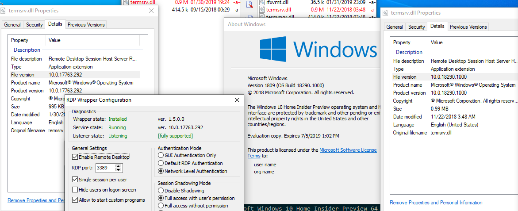Choose Default RDP Authentication

click(161, 163)
